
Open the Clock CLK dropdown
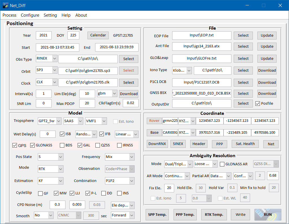pos(47,82)
